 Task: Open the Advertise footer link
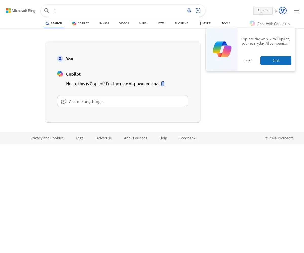pyautogui.click(x=104, y=138)
